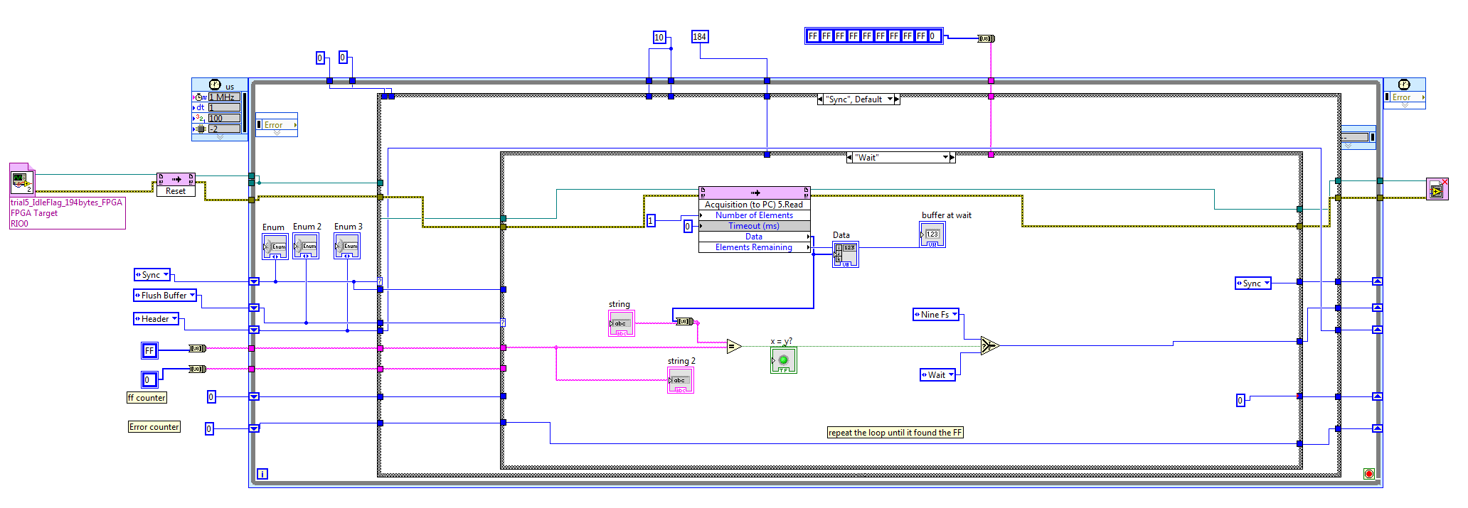Click the buffer at wait indicator

click(x=932, y=234)
